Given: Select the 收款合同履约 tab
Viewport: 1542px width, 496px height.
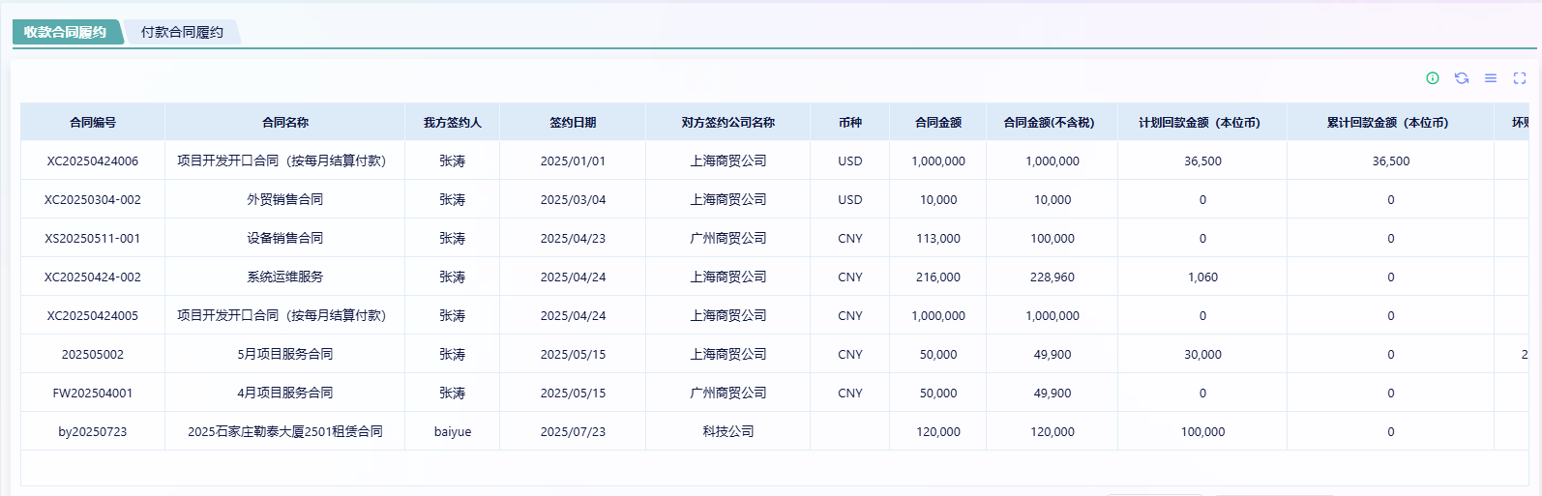Looking at the screenshot, I should coord(66,32).
